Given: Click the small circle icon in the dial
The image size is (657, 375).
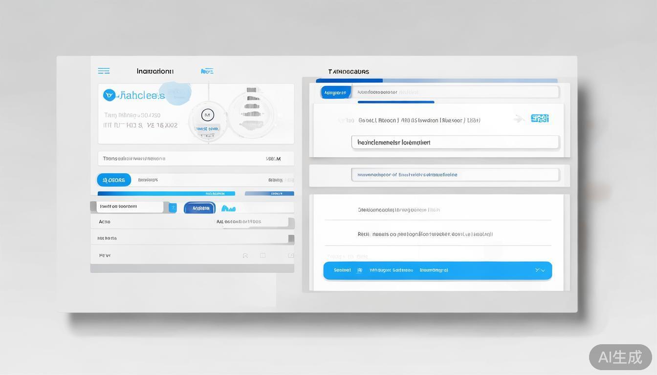Looking at the screenshot, I should click(x=208, y=115).
